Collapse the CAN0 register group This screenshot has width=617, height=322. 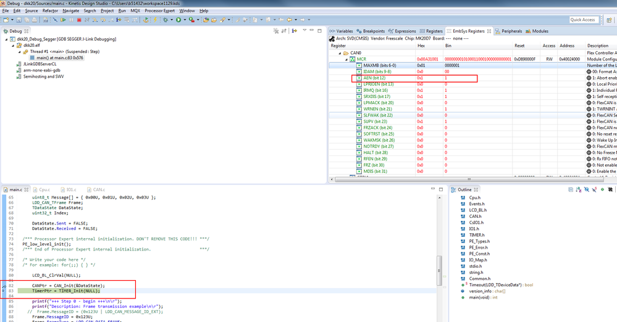pyautogui.click(x=339, y=53)
